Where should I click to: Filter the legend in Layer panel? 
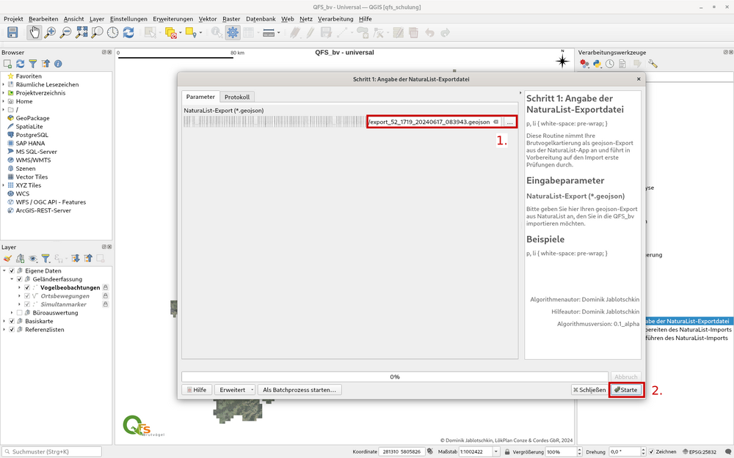click(x=46, y=259)
